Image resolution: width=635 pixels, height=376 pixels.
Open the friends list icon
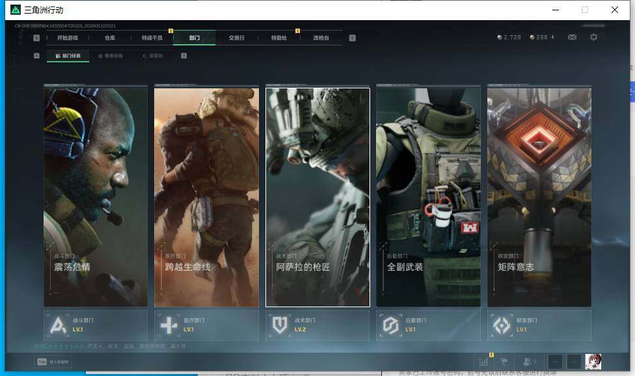coord(528,362)
